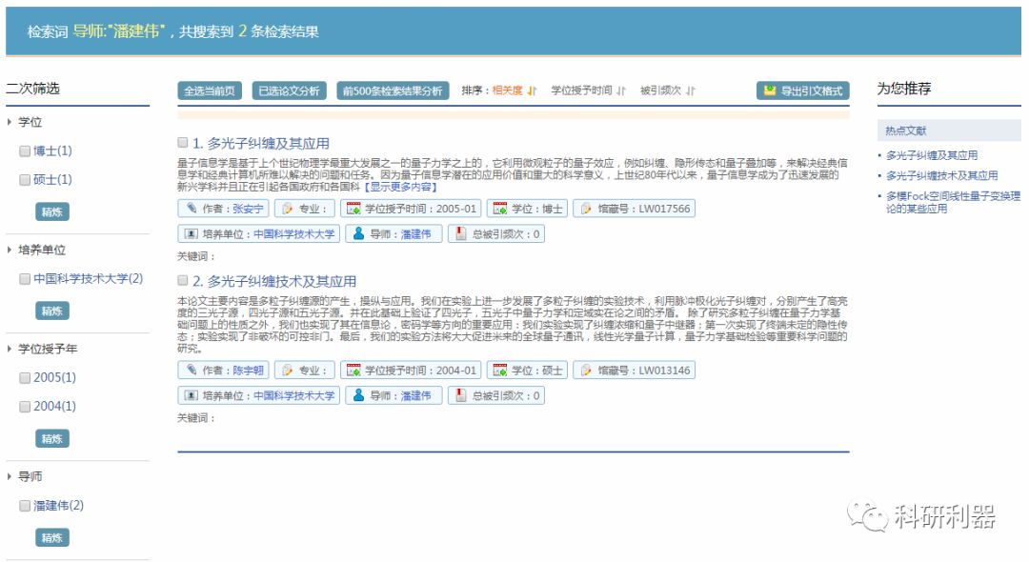
Task: Open 前500条检索结果分析
Action: click(391, 91)
